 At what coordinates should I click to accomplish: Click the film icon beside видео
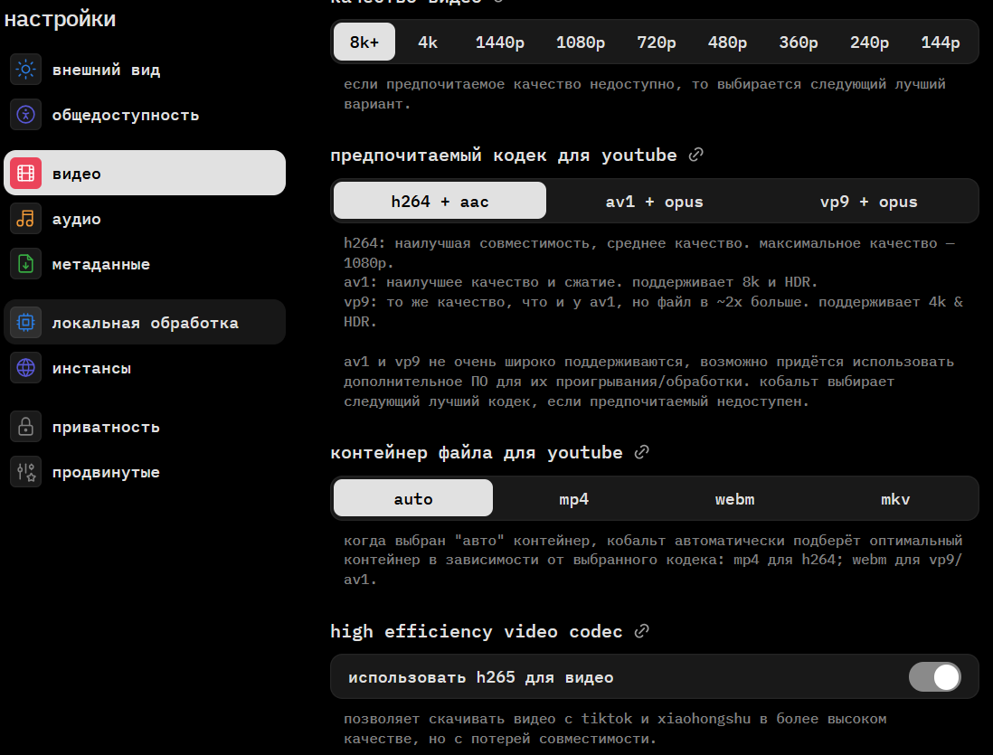[26, 173]
